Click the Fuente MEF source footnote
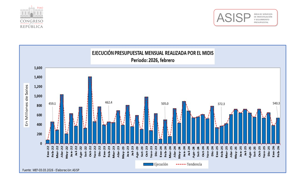The height and width of the screenshot is (191, 297). [x=51, y=170]
